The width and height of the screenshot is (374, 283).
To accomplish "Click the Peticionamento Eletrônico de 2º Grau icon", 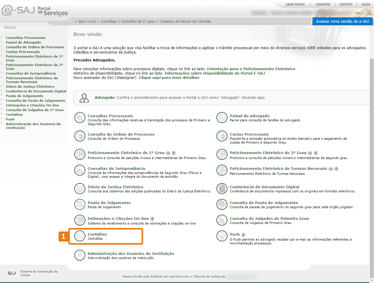I will coord(222,154).
